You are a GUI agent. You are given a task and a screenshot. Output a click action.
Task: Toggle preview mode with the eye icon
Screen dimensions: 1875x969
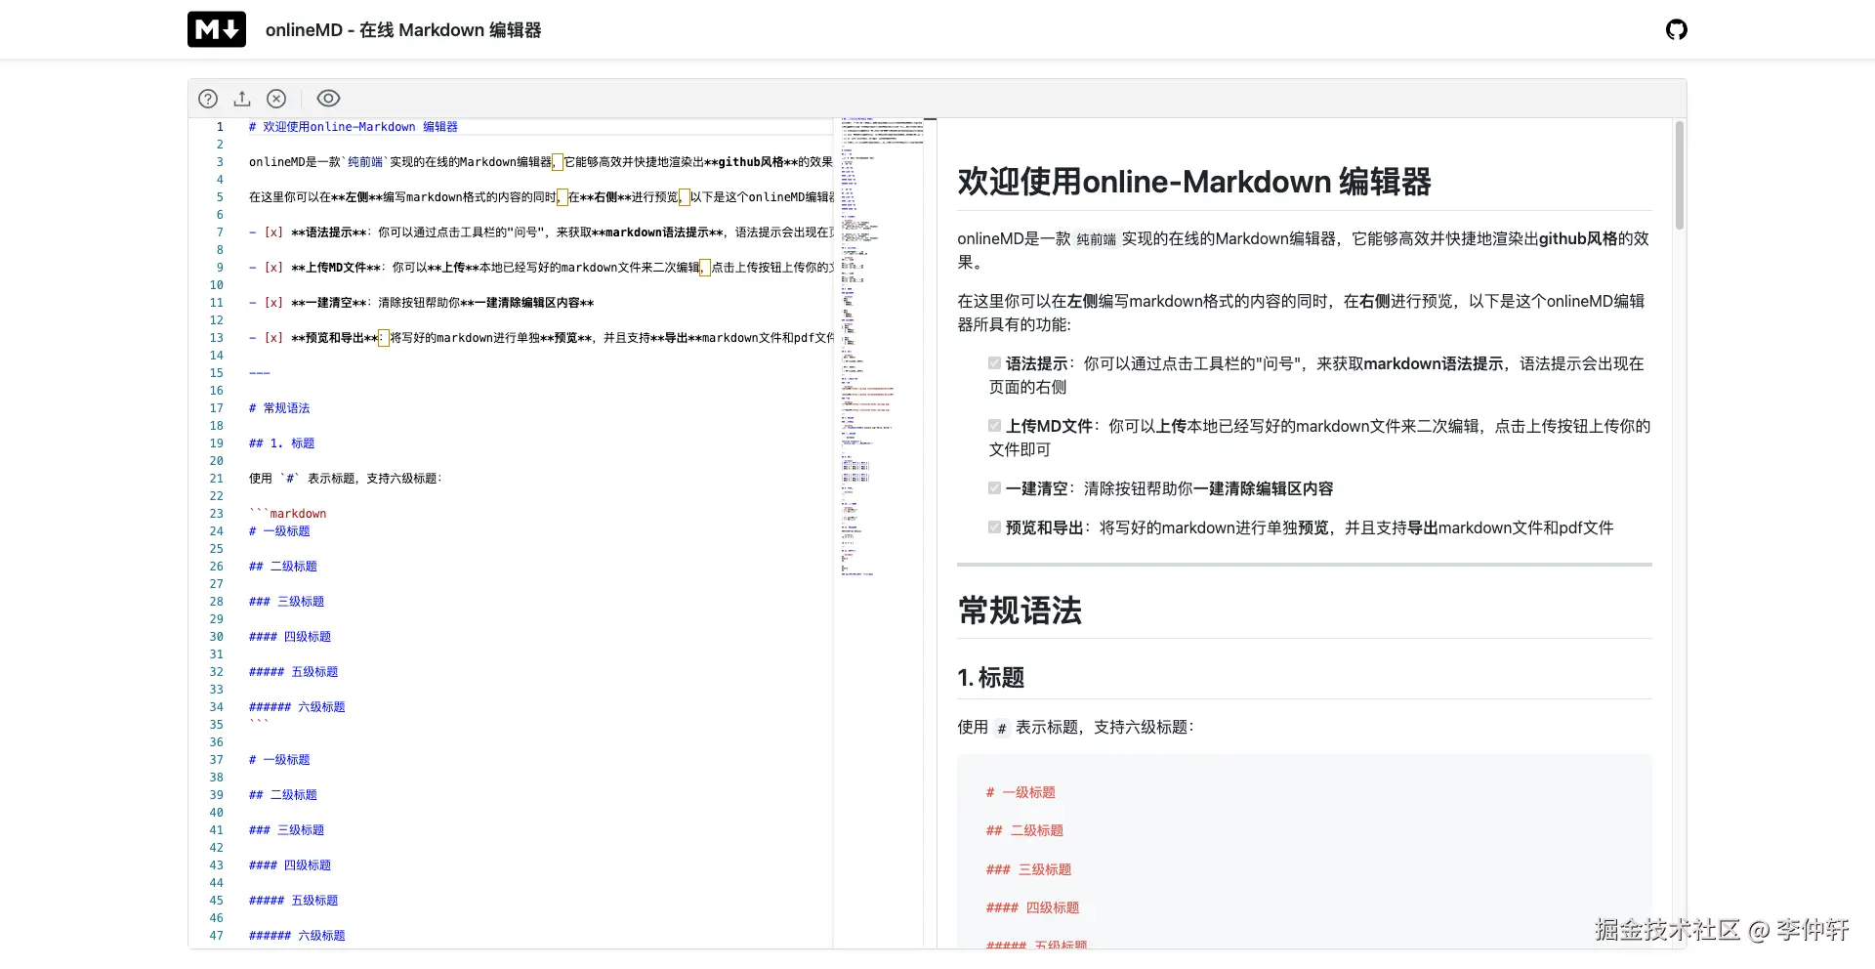pyautogui.click(x=328, y=99)
